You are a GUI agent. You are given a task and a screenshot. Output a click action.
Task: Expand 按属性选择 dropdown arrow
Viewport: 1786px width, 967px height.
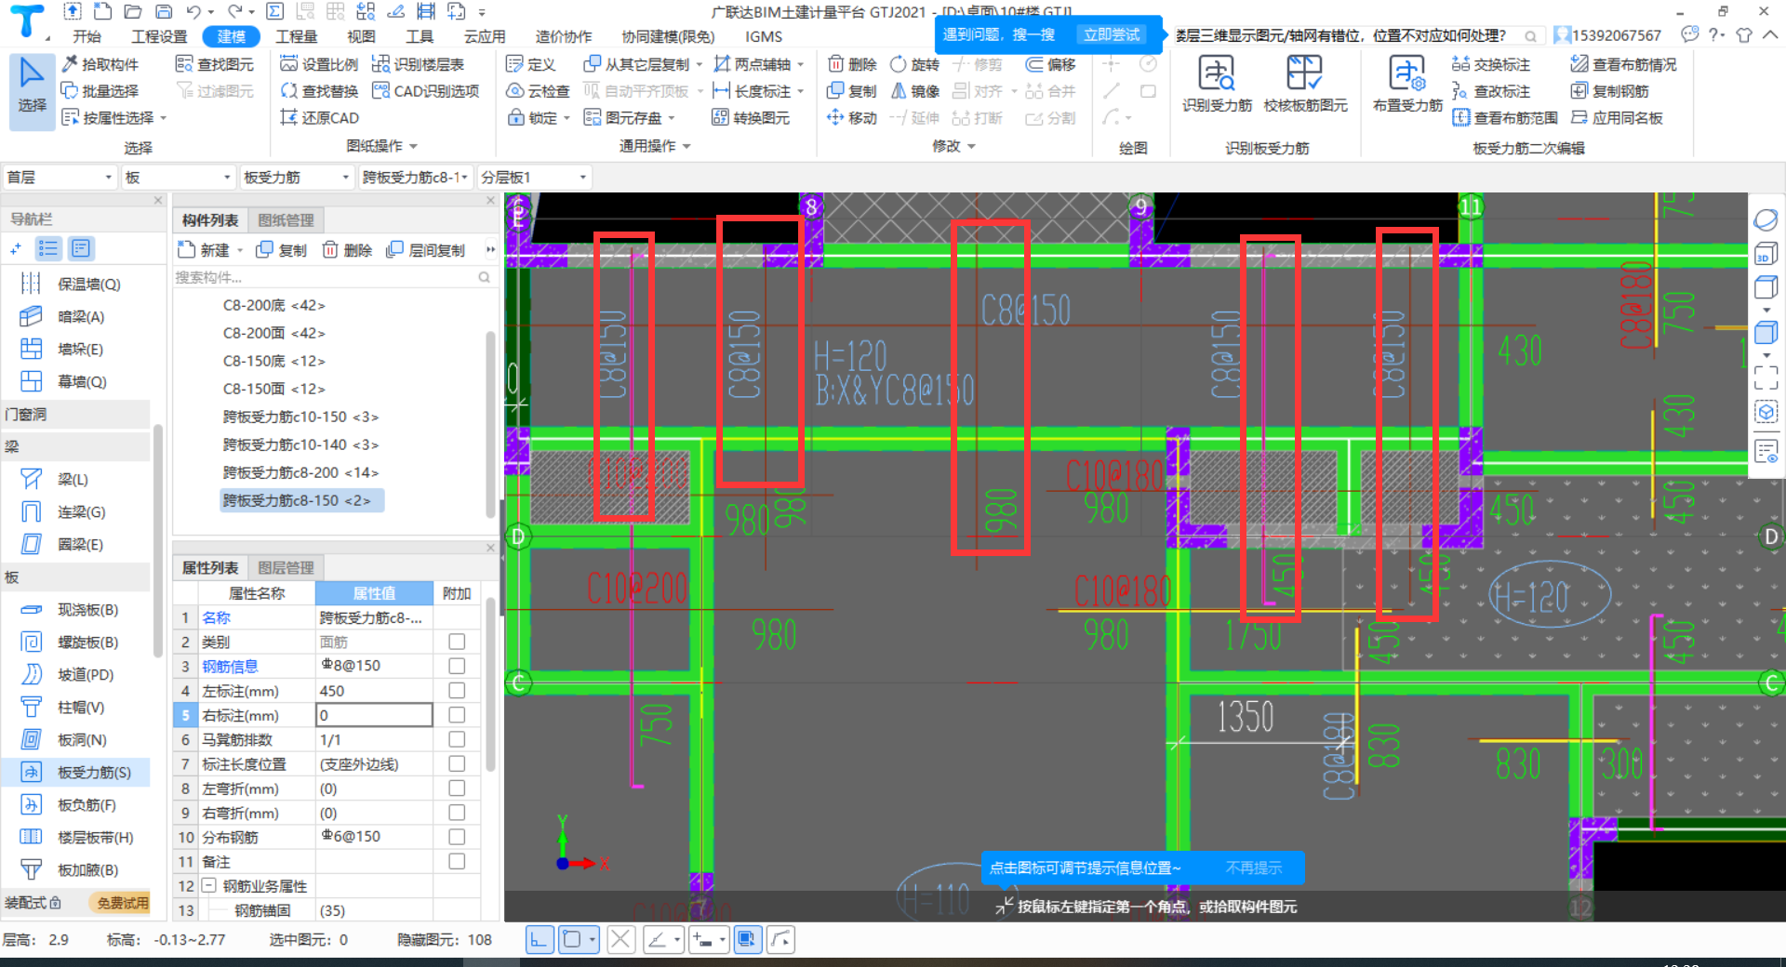(x=163, y=118)
